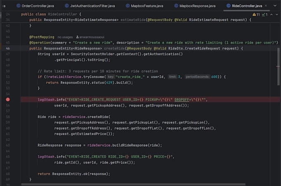Activate the RideController.java tab
This screenshot has height=186, width=281.
247,6
